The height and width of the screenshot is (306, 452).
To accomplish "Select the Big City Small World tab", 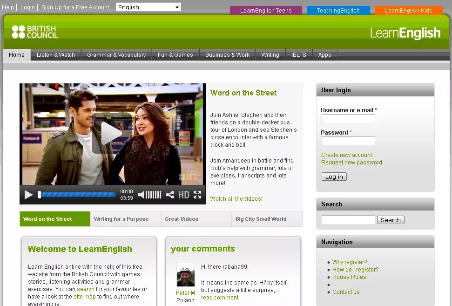I will [267, 219].
